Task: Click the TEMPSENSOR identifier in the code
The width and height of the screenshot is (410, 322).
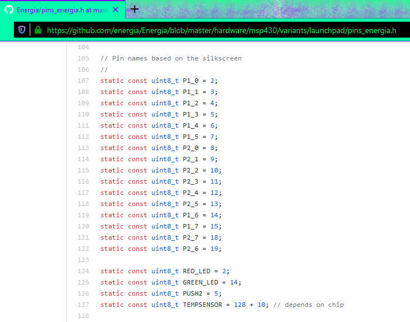Action: [x=204, y=305]
